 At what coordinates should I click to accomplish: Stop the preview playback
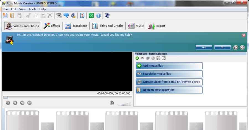pos(15,103)
